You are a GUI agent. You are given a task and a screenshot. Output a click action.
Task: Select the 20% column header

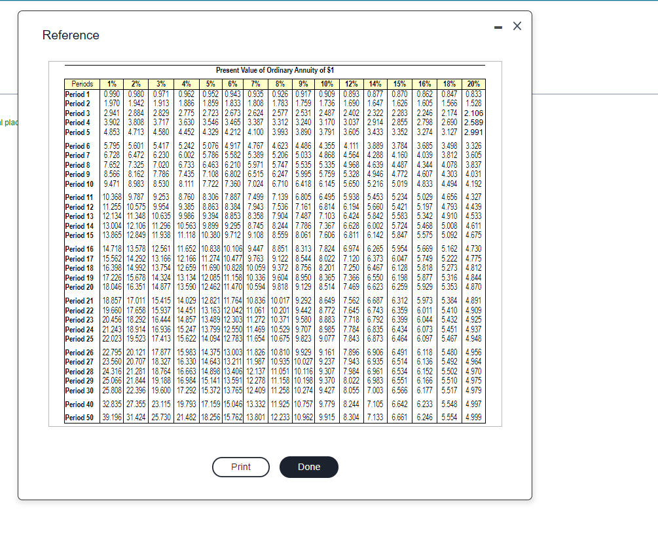click(x=474, y=84)
